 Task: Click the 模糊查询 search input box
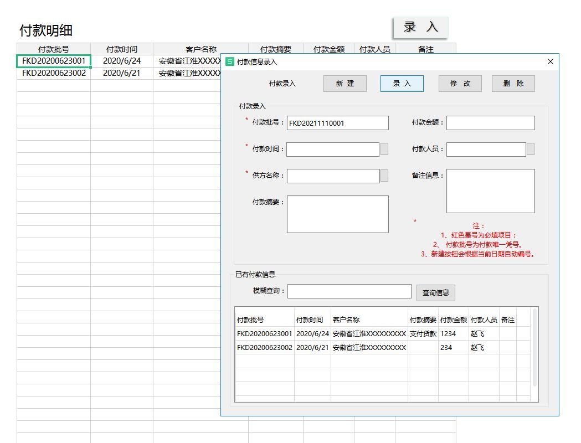[x=349, y=291]
